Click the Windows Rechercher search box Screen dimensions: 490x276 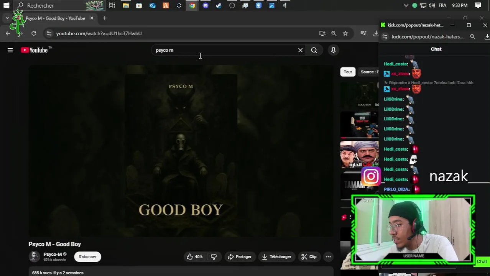click(x=59, y=5)
